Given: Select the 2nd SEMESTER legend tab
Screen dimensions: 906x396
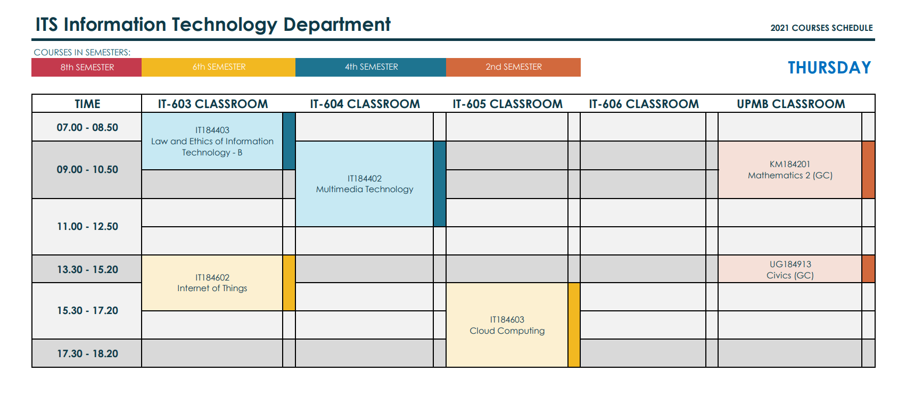Looking at the screenshot, I should (513, 67).
